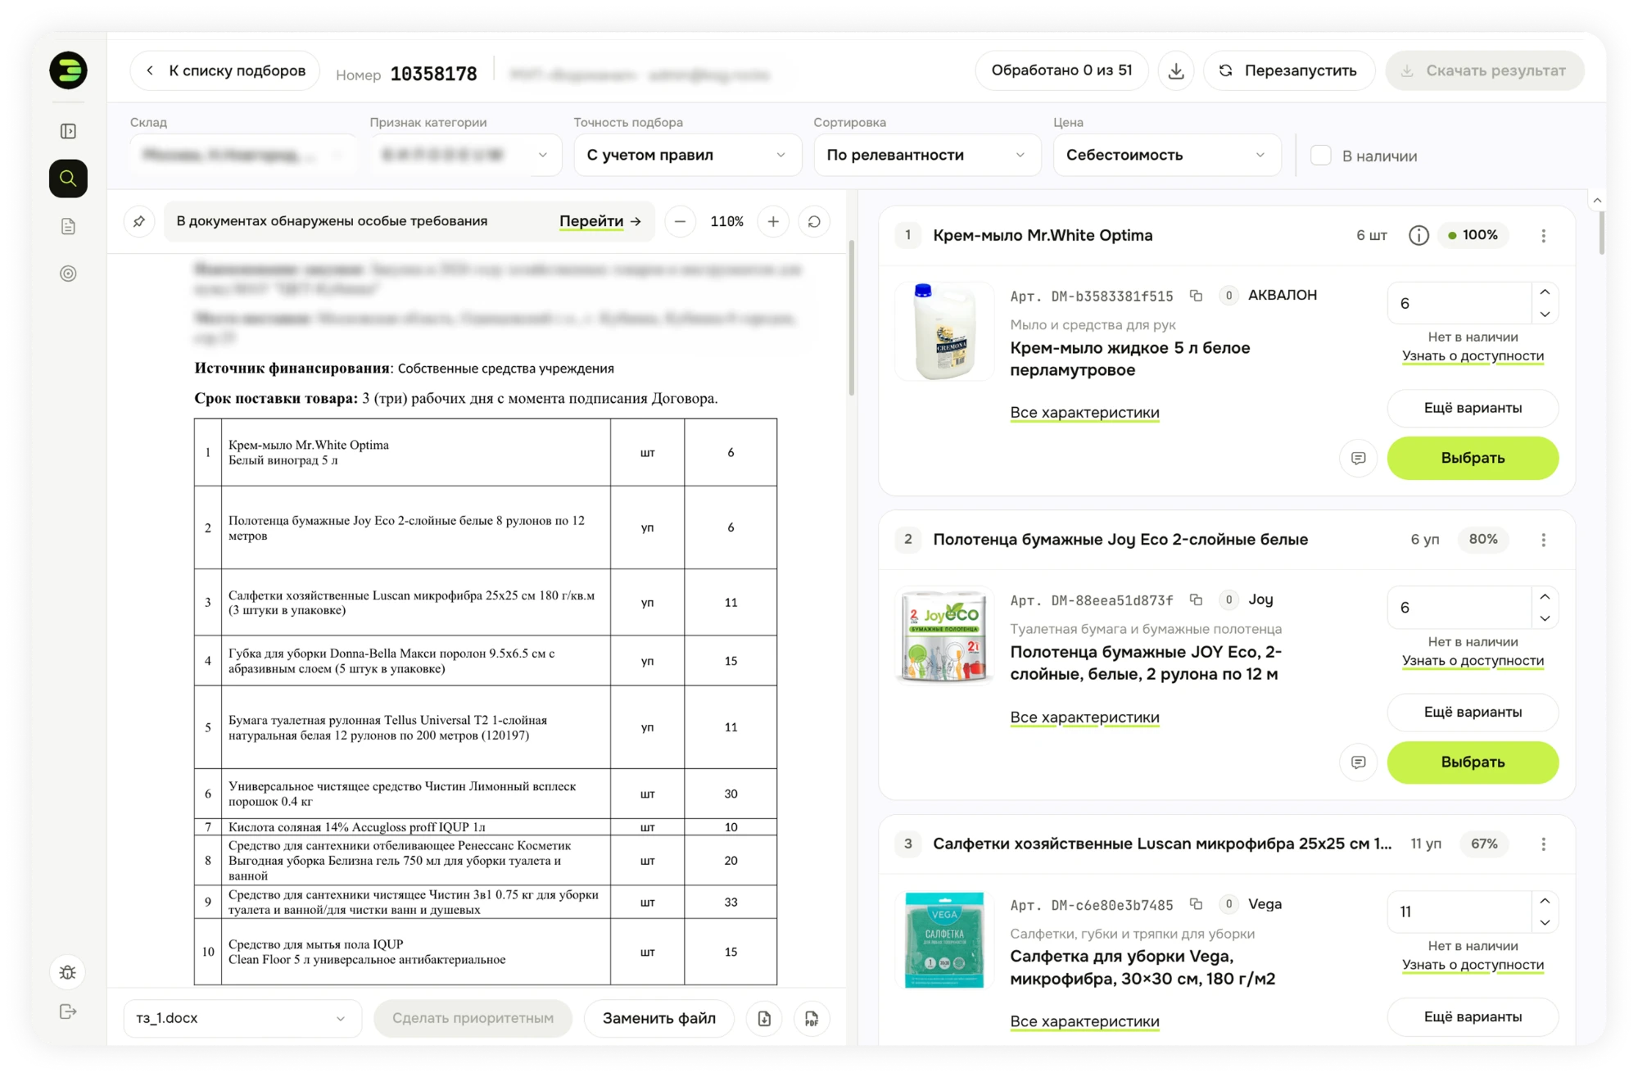Expand the 'Сортировка' dropdown
Image resolution: width=1638 pixels, height=1077 pixels.
(926, 155)
